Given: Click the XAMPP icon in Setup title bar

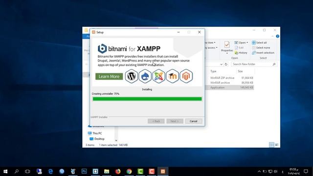Looking at the screenshot, I should click(x=93, y=32).
